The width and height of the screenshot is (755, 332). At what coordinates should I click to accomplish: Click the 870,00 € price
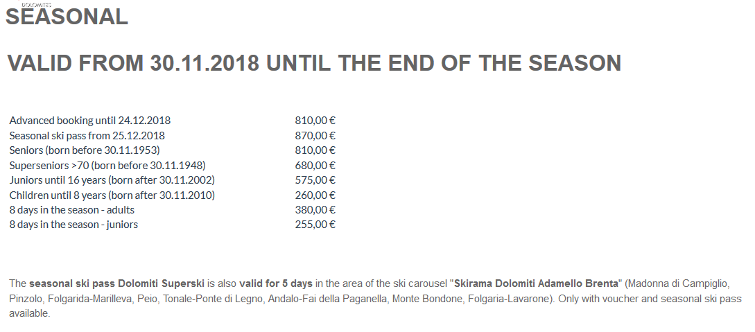tap(315, 136)
